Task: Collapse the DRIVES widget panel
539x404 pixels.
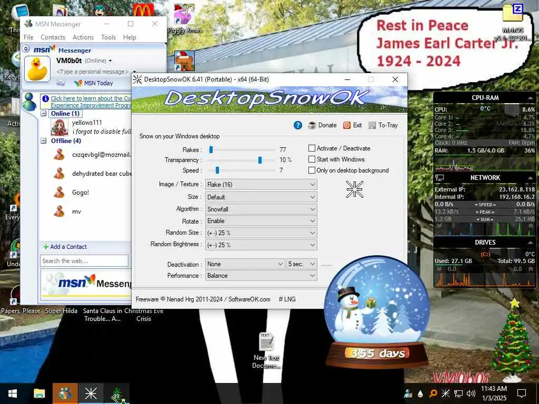Action: point(530,243)
